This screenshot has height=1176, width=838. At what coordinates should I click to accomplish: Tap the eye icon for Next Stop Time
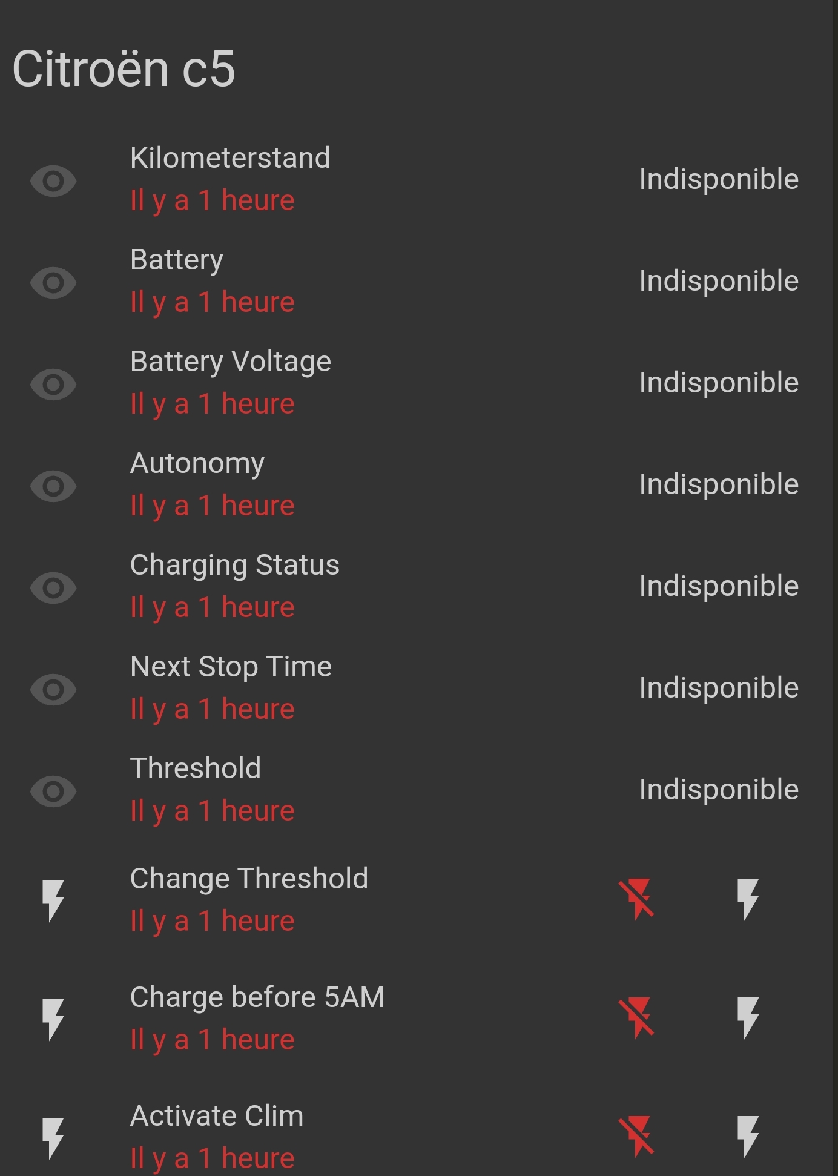(x=53, y=689)
